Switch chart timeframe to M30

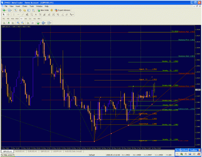pyautogui.click(x=17, y=19)
